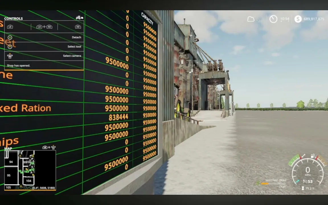Viewport: 328px width, 205px height.
Task: Click the 689,817,875 money balance
Action: 314,19
